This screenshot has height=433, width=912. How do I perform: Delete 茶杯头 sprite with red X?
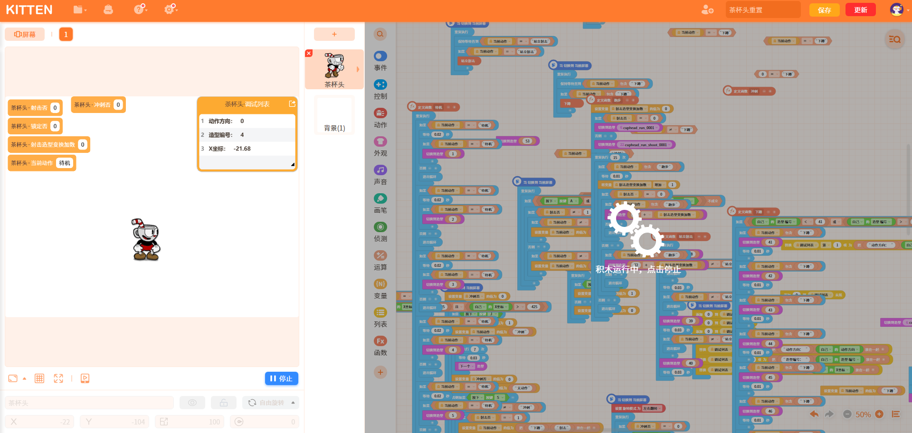[x=309, y=53]
